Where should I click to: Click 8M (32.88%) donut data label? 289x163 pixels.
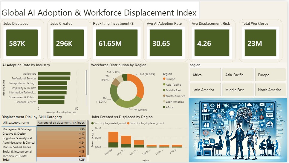[x=147, y=74]
